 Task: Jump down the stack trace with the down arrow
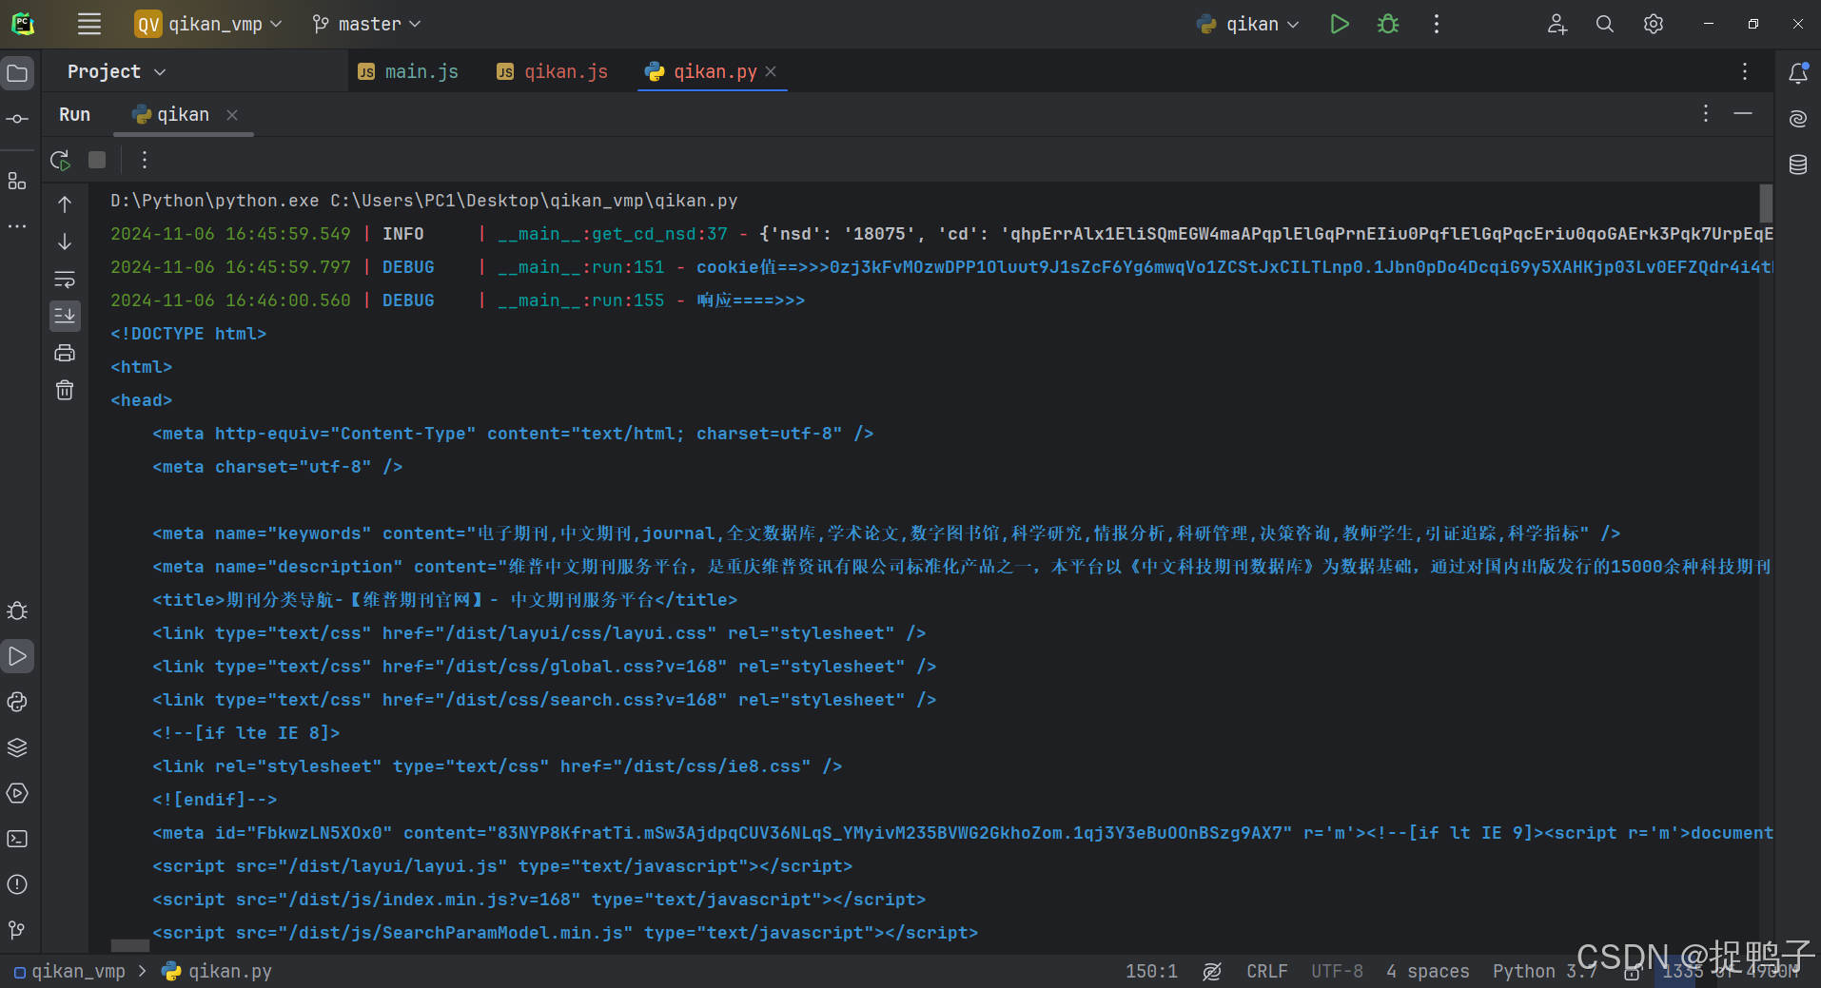[x=65, y=242]
